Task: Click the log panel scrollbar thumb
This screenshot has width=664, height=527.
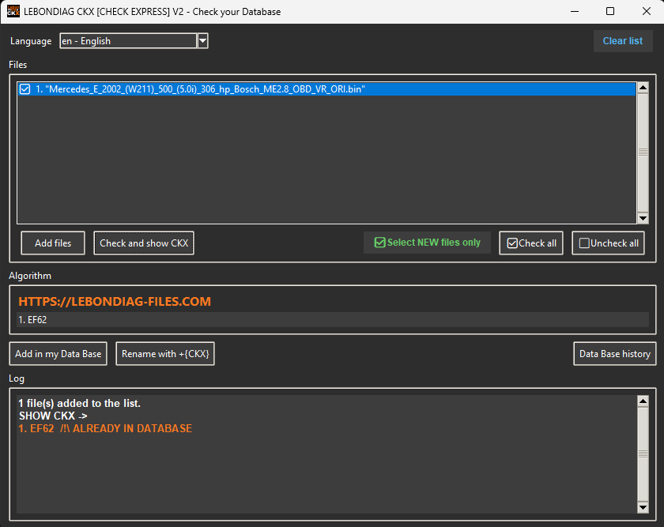Action: [x=643, y=454]
